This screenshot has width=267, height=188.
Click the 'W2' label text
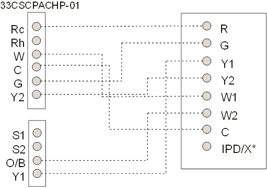pyautogui.click(x=229, y=115)
